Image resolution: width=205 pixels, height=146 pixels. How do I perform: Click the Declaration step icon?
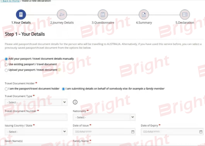184,14
